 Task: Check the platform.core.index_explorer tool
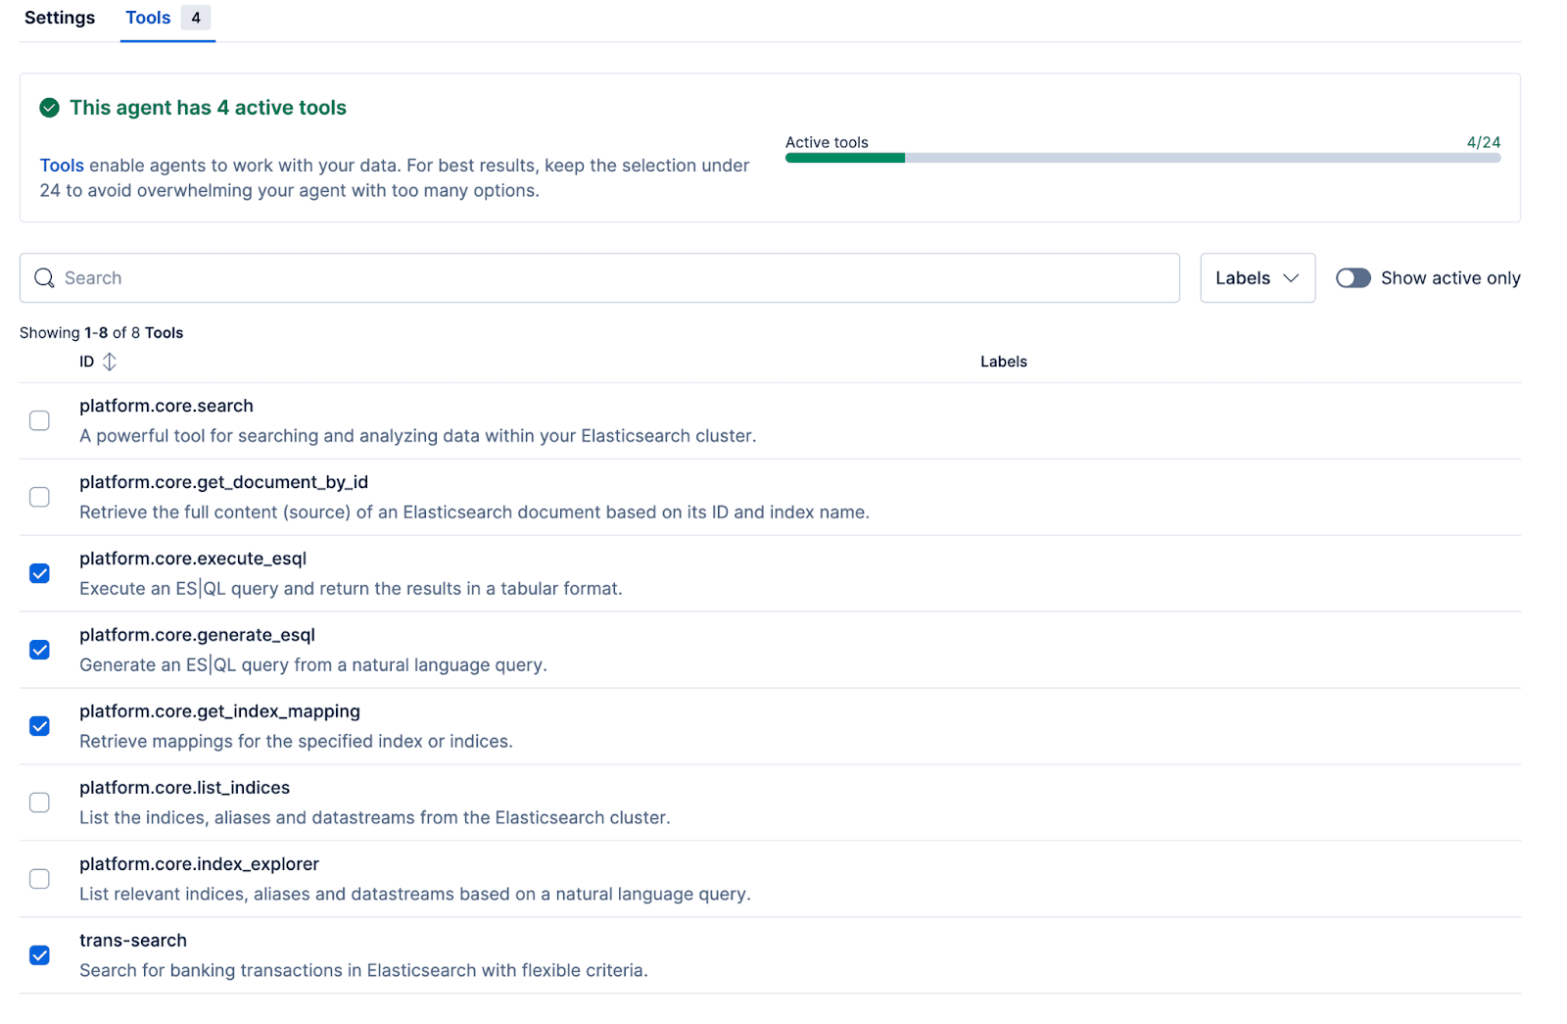coord(39,878)
